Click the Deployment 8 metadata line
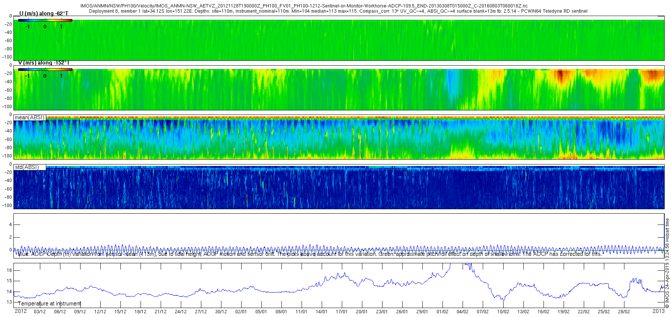Image resolution: width=671 pixels, height=317 pixels. (338, 11)
